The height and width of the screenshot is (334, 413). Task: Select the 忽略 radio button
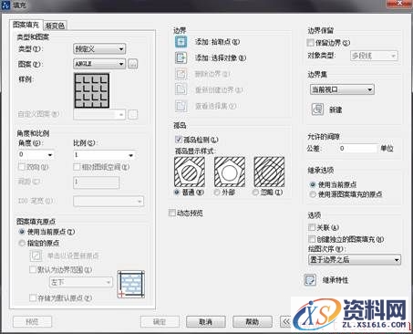256,193
